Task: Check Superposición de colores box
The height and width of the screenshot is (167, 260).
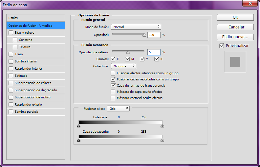Action: click(x=11, y=83)
